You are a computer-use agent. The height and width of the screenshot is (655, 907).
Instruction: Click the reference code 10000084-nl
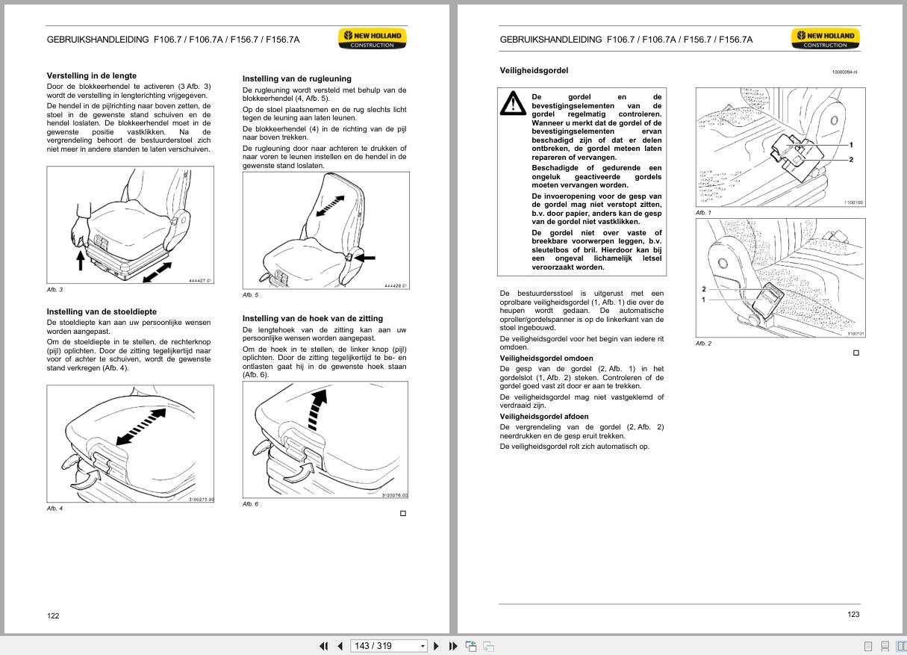pos(844,72)
